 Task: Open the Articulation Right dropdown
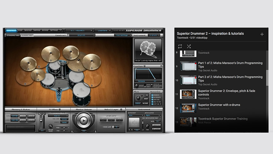pos(153,115)
